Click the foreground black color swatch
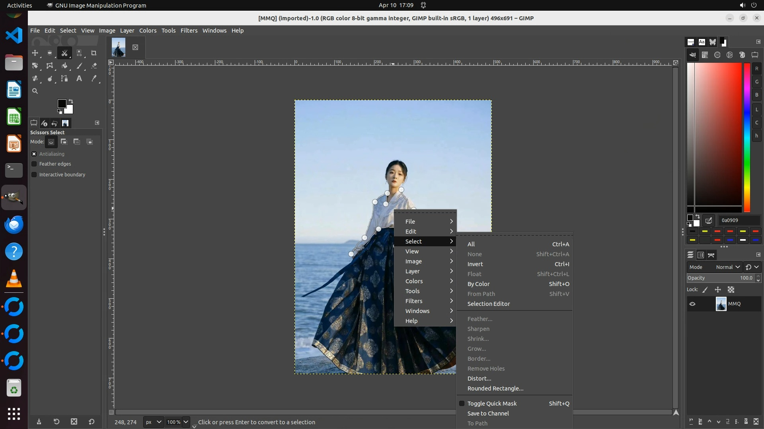 point(62,104)
